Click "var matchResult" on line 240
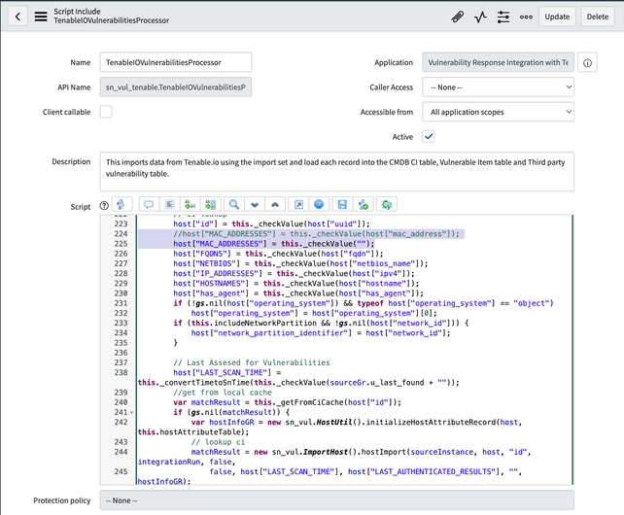The image size is (624, 515). (206, 402)
